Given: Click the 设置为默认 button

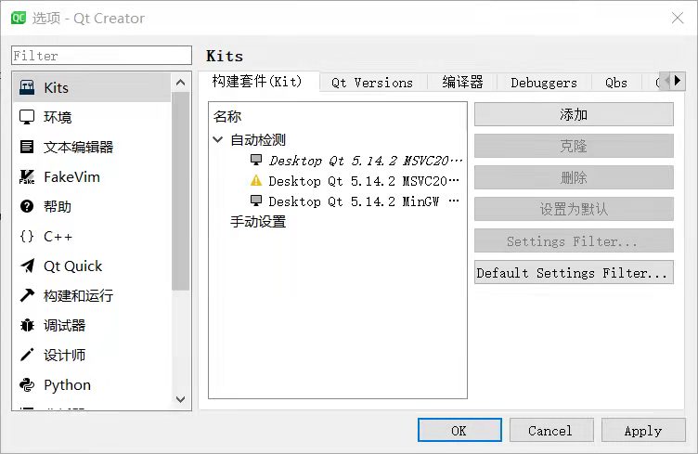Looking at the screenshot, I should 574,209.
